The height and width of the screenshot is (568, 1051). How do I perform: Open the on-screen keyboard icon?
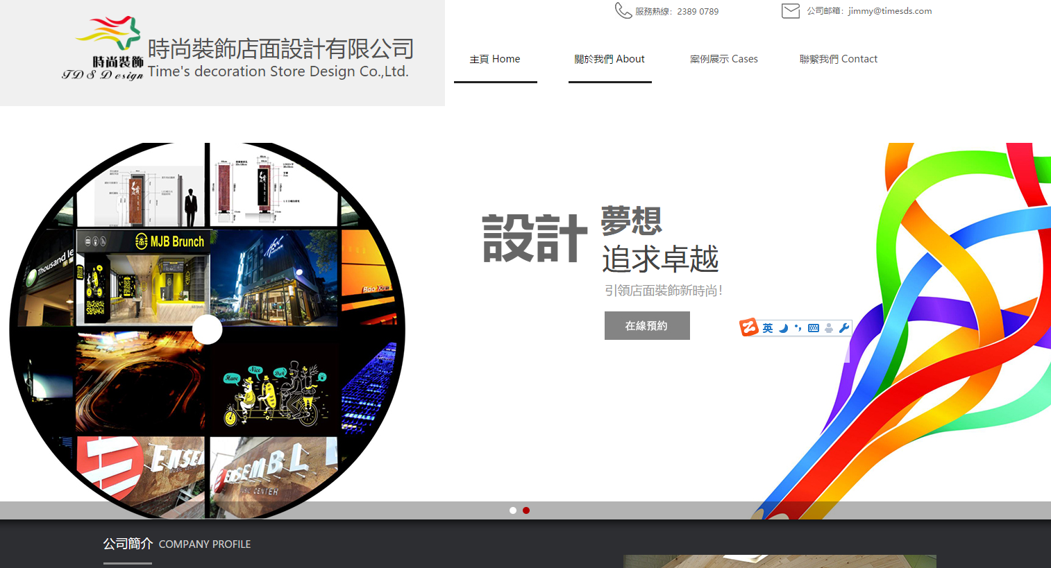click(814, 327)
